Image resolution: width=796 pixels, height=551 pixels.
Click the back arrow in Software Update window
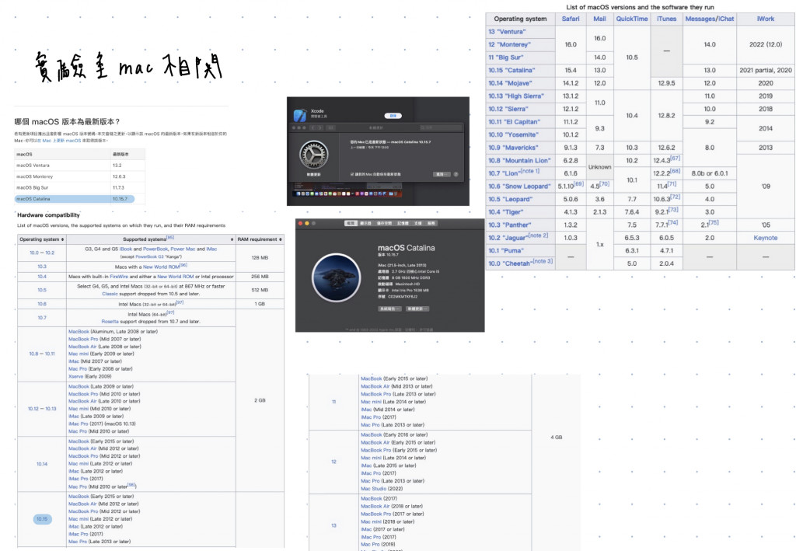313,128
